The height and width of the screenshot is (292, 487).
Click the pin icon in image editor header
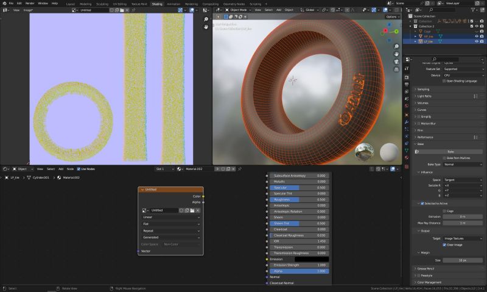coord(134,10)
